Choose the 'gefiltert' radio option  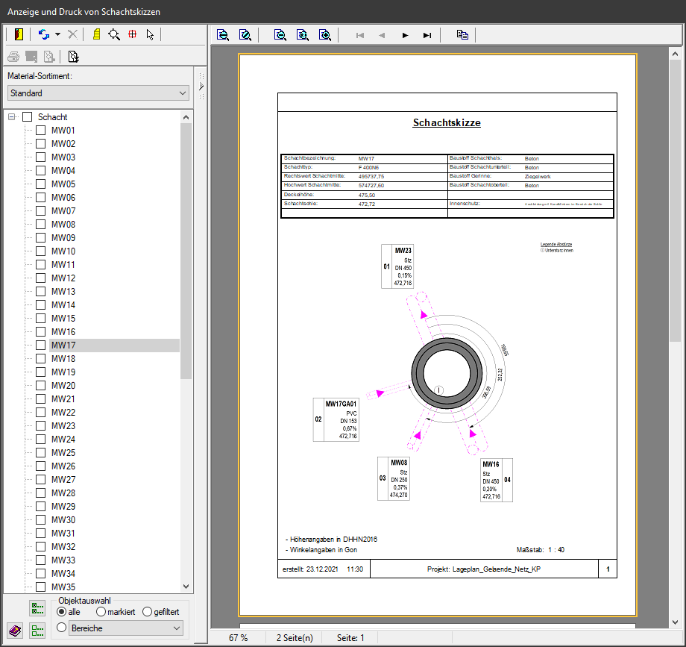(147, 612)
